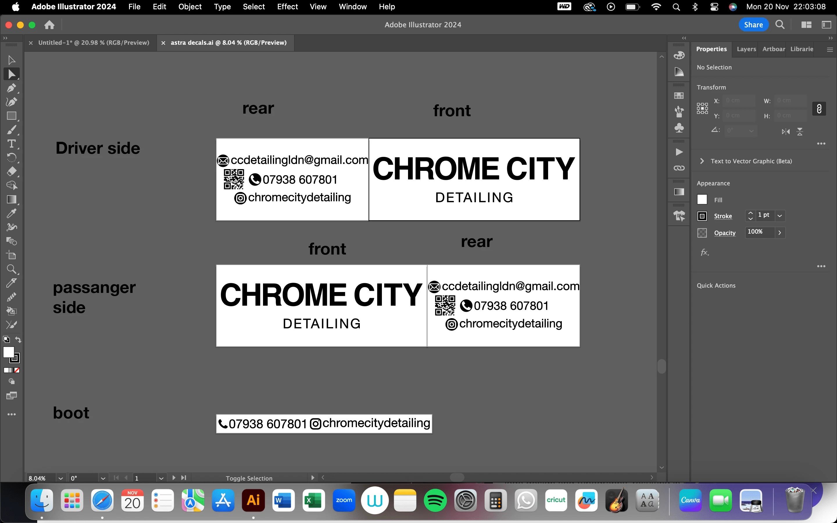Open the Swatches panel icon
837x523 pixels.
(679, 96)
